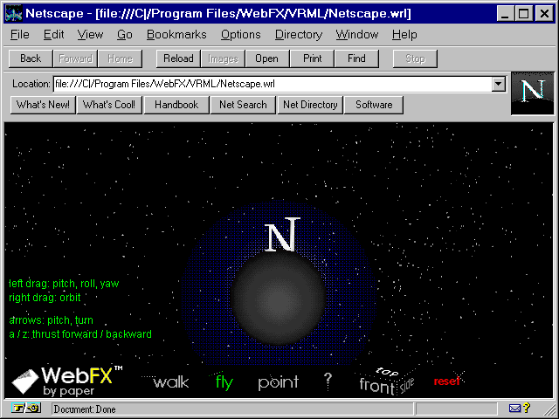Open the Bookmarks menu
The image size is (559, 419).
point(176,35)
